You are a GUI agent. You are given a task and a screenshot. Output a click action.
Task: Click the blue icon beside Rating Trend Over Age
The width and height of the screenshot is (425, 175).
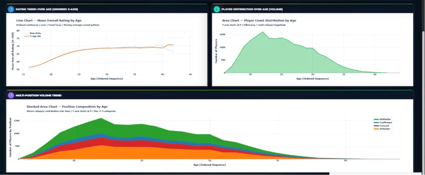point(11,9)
